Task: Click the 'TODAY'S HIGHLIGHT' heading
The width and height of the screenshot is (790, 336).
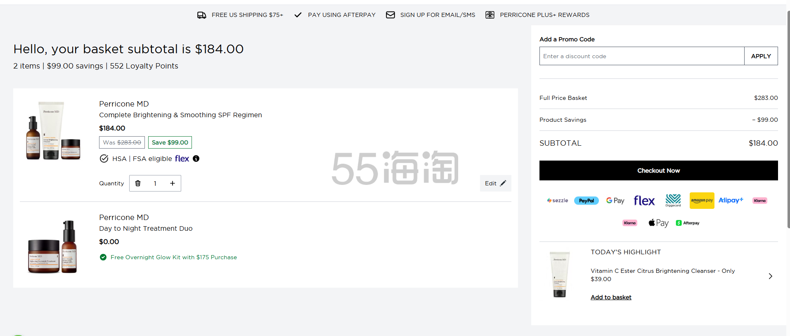Action: [x=626, y=252]
